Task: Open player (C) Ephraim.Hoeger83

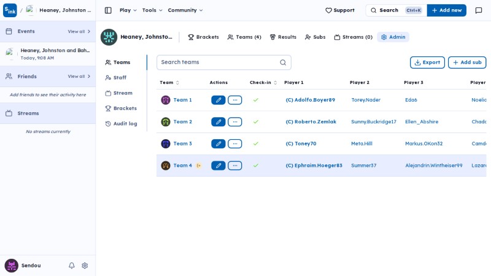Action: (x=314, y=166)
